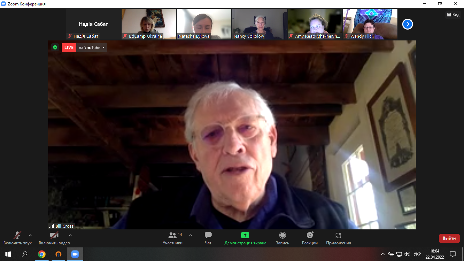
Task: Click the green encryption shield icon
Action: coord(55,48)
